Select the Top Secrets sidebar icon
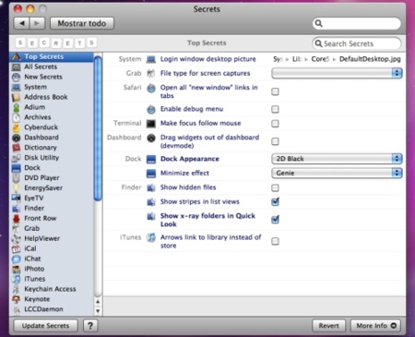 click(16, 56)
